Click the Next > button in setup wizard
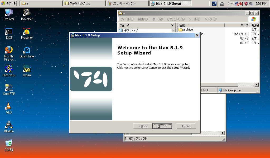Screen dimensions: 270x158 point(162,126)
